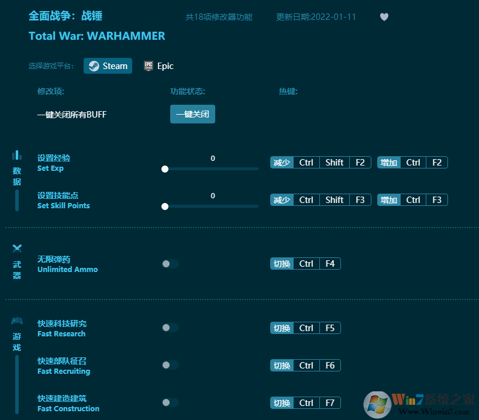Viewport: 479px width, 420px height.
Task: Click the data bar-chart category icon
Action: point(17,155)
